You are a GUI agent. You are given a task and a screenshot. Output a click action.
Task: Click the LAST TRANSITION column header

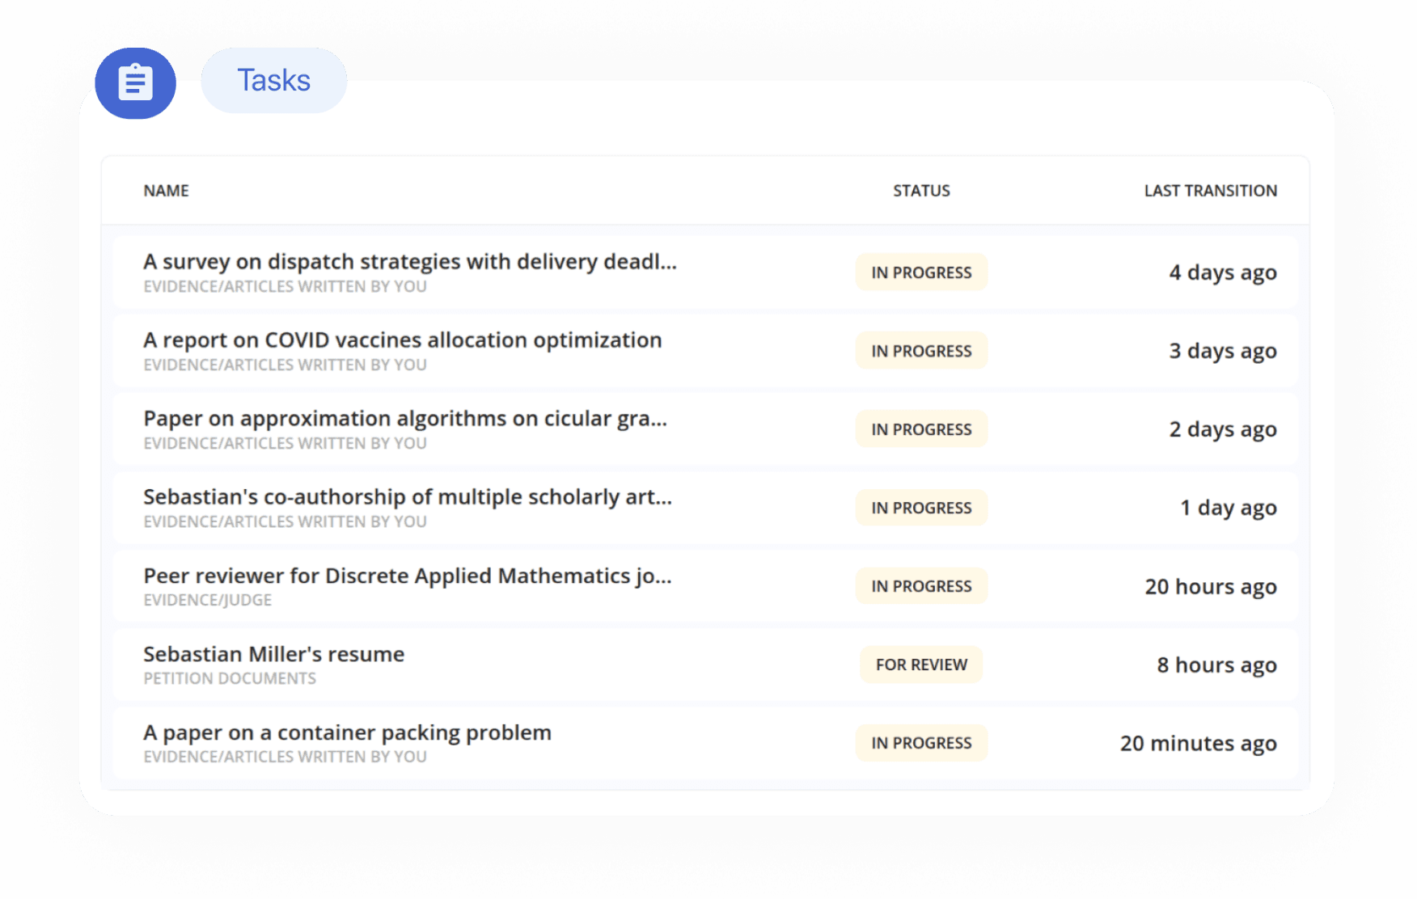pos(1210,191)
